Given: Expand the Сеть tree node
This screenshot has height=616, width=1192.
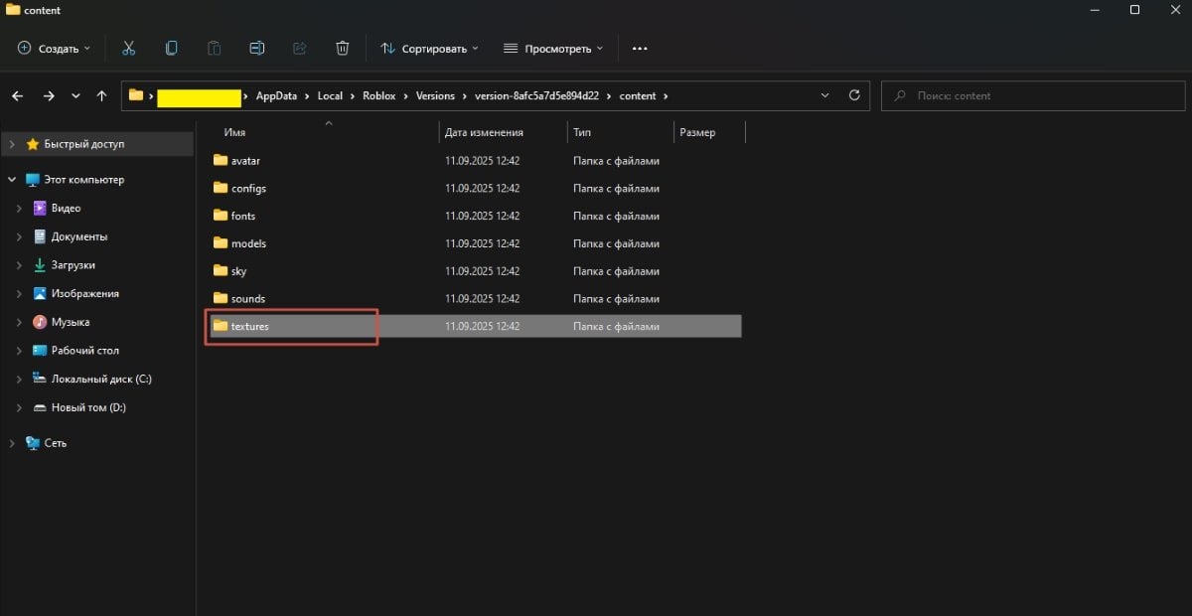Looking at the screenshot, I should click(12, 443).
